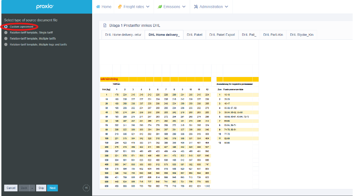Click Zonindelning för respektive postnummer heading
353x196 pixels.
point(234,84)
